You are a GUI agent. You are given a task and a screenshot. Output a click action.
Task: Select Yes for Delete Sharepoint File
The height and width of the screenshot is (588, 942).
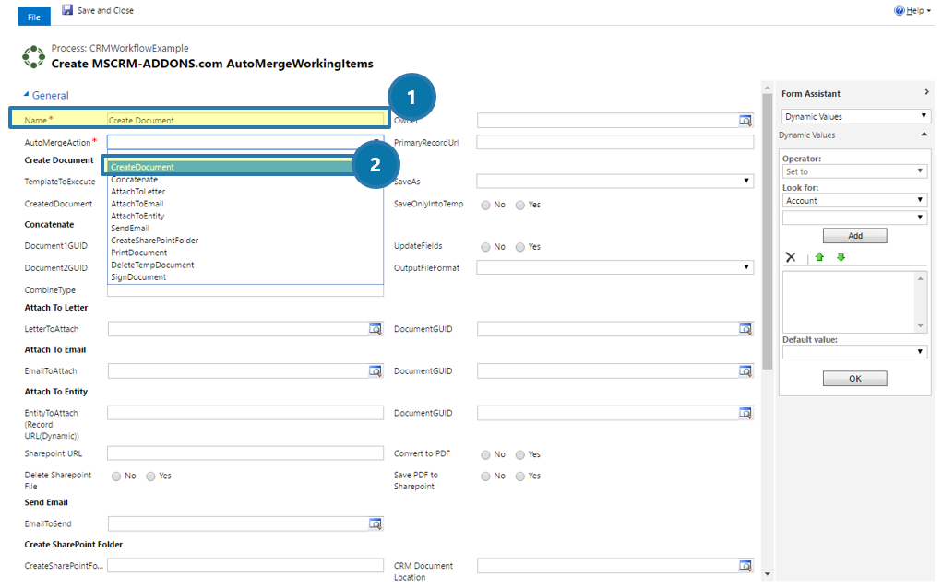150,476
